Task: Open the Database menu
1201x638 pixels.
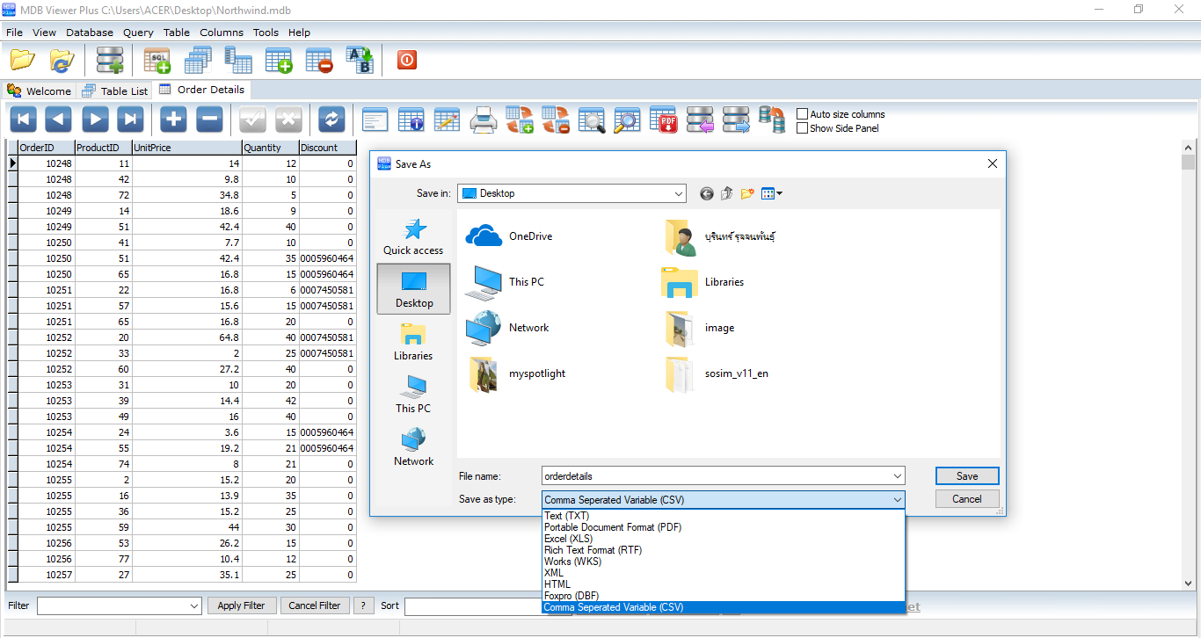Action: [89, 33]
